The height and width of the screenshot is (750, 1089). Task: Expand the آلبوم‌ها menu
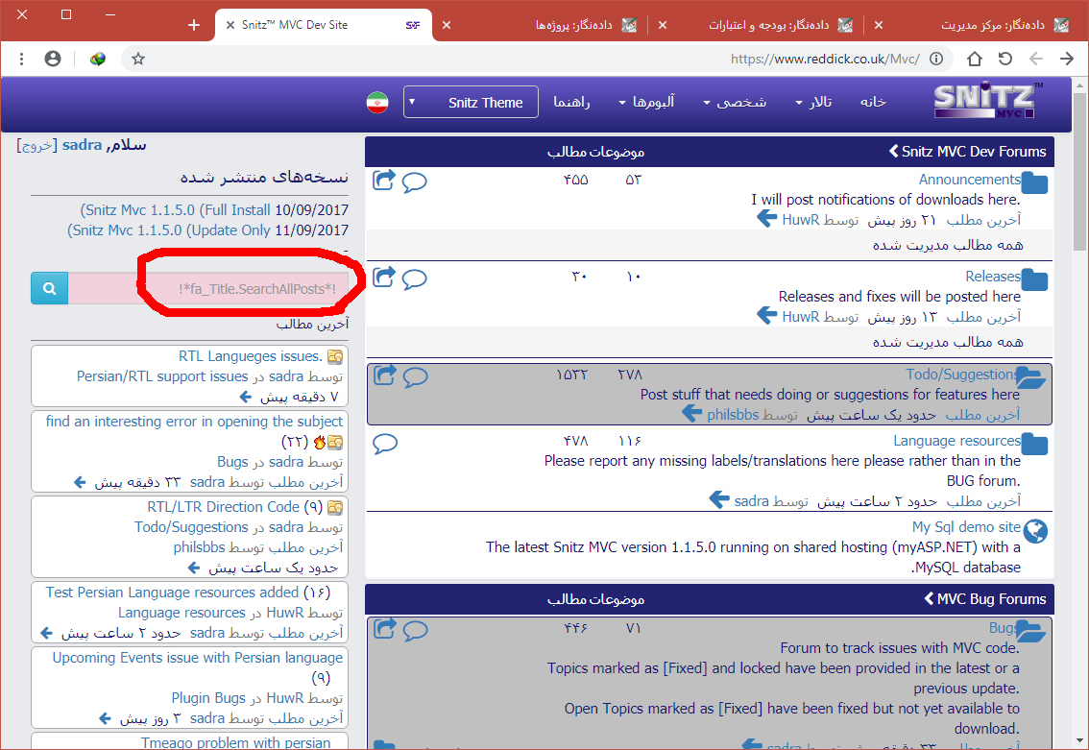coord(647,102)
